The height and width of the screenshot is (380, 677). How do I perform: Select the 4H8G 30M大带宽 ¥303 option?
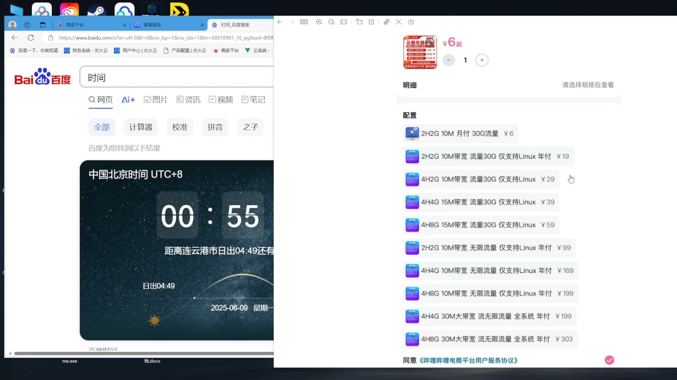[490, 339]
